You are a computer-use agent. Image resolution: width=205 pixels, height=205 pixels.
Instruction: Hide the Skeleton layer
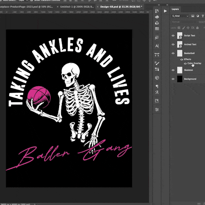[x=173, y=70]
